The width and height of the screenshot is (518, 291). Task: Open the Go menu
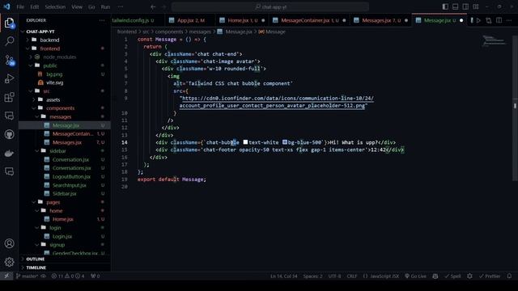91,6
